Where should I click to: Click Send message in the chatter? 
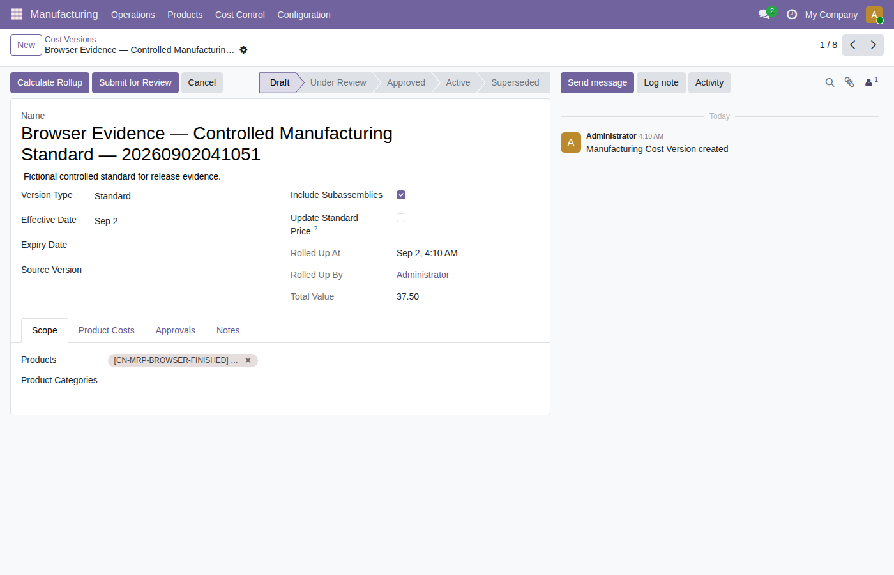tap(597, 82)
